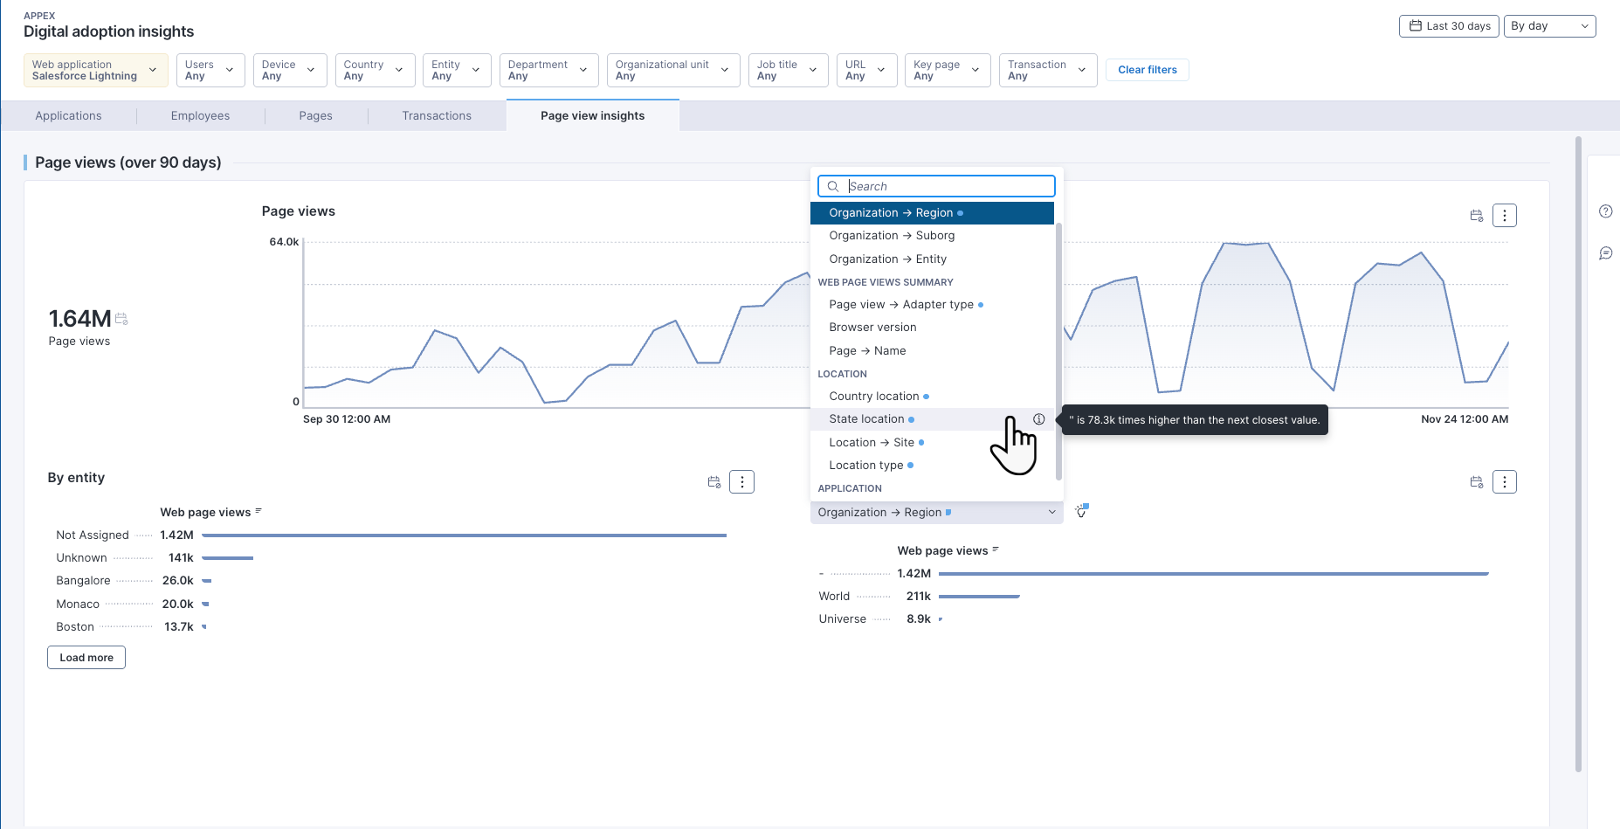Click the Clear filters button
Image resolution: width=1620 pixels, height=829 pixels.
(x=1147, y=70)
